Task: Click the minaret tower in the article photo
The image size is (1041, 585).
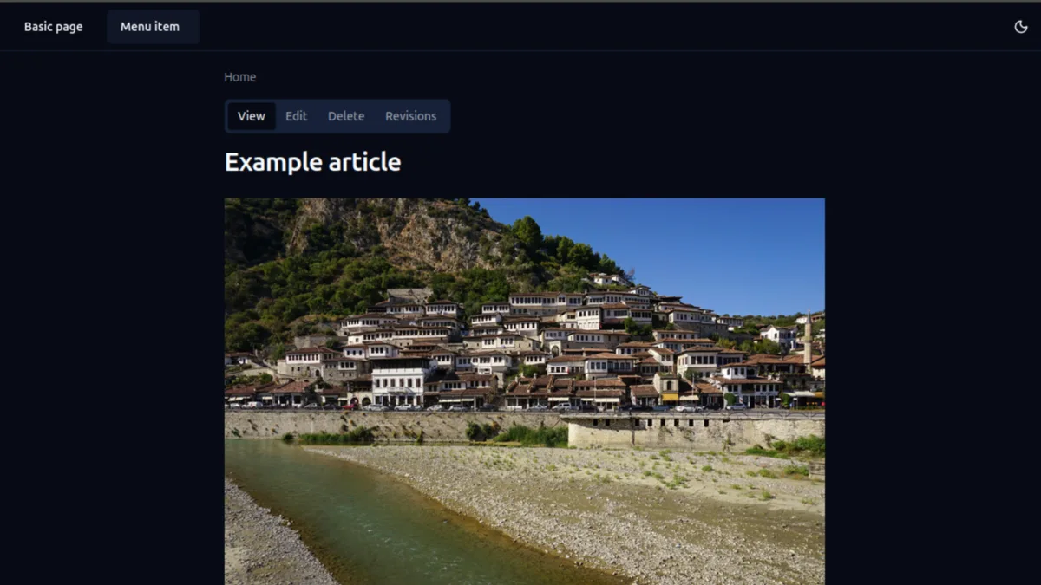Action: point(808,341)
